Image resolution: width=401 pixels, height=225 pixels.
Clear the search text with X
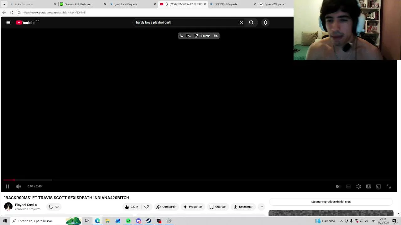(x=241, y=22)
